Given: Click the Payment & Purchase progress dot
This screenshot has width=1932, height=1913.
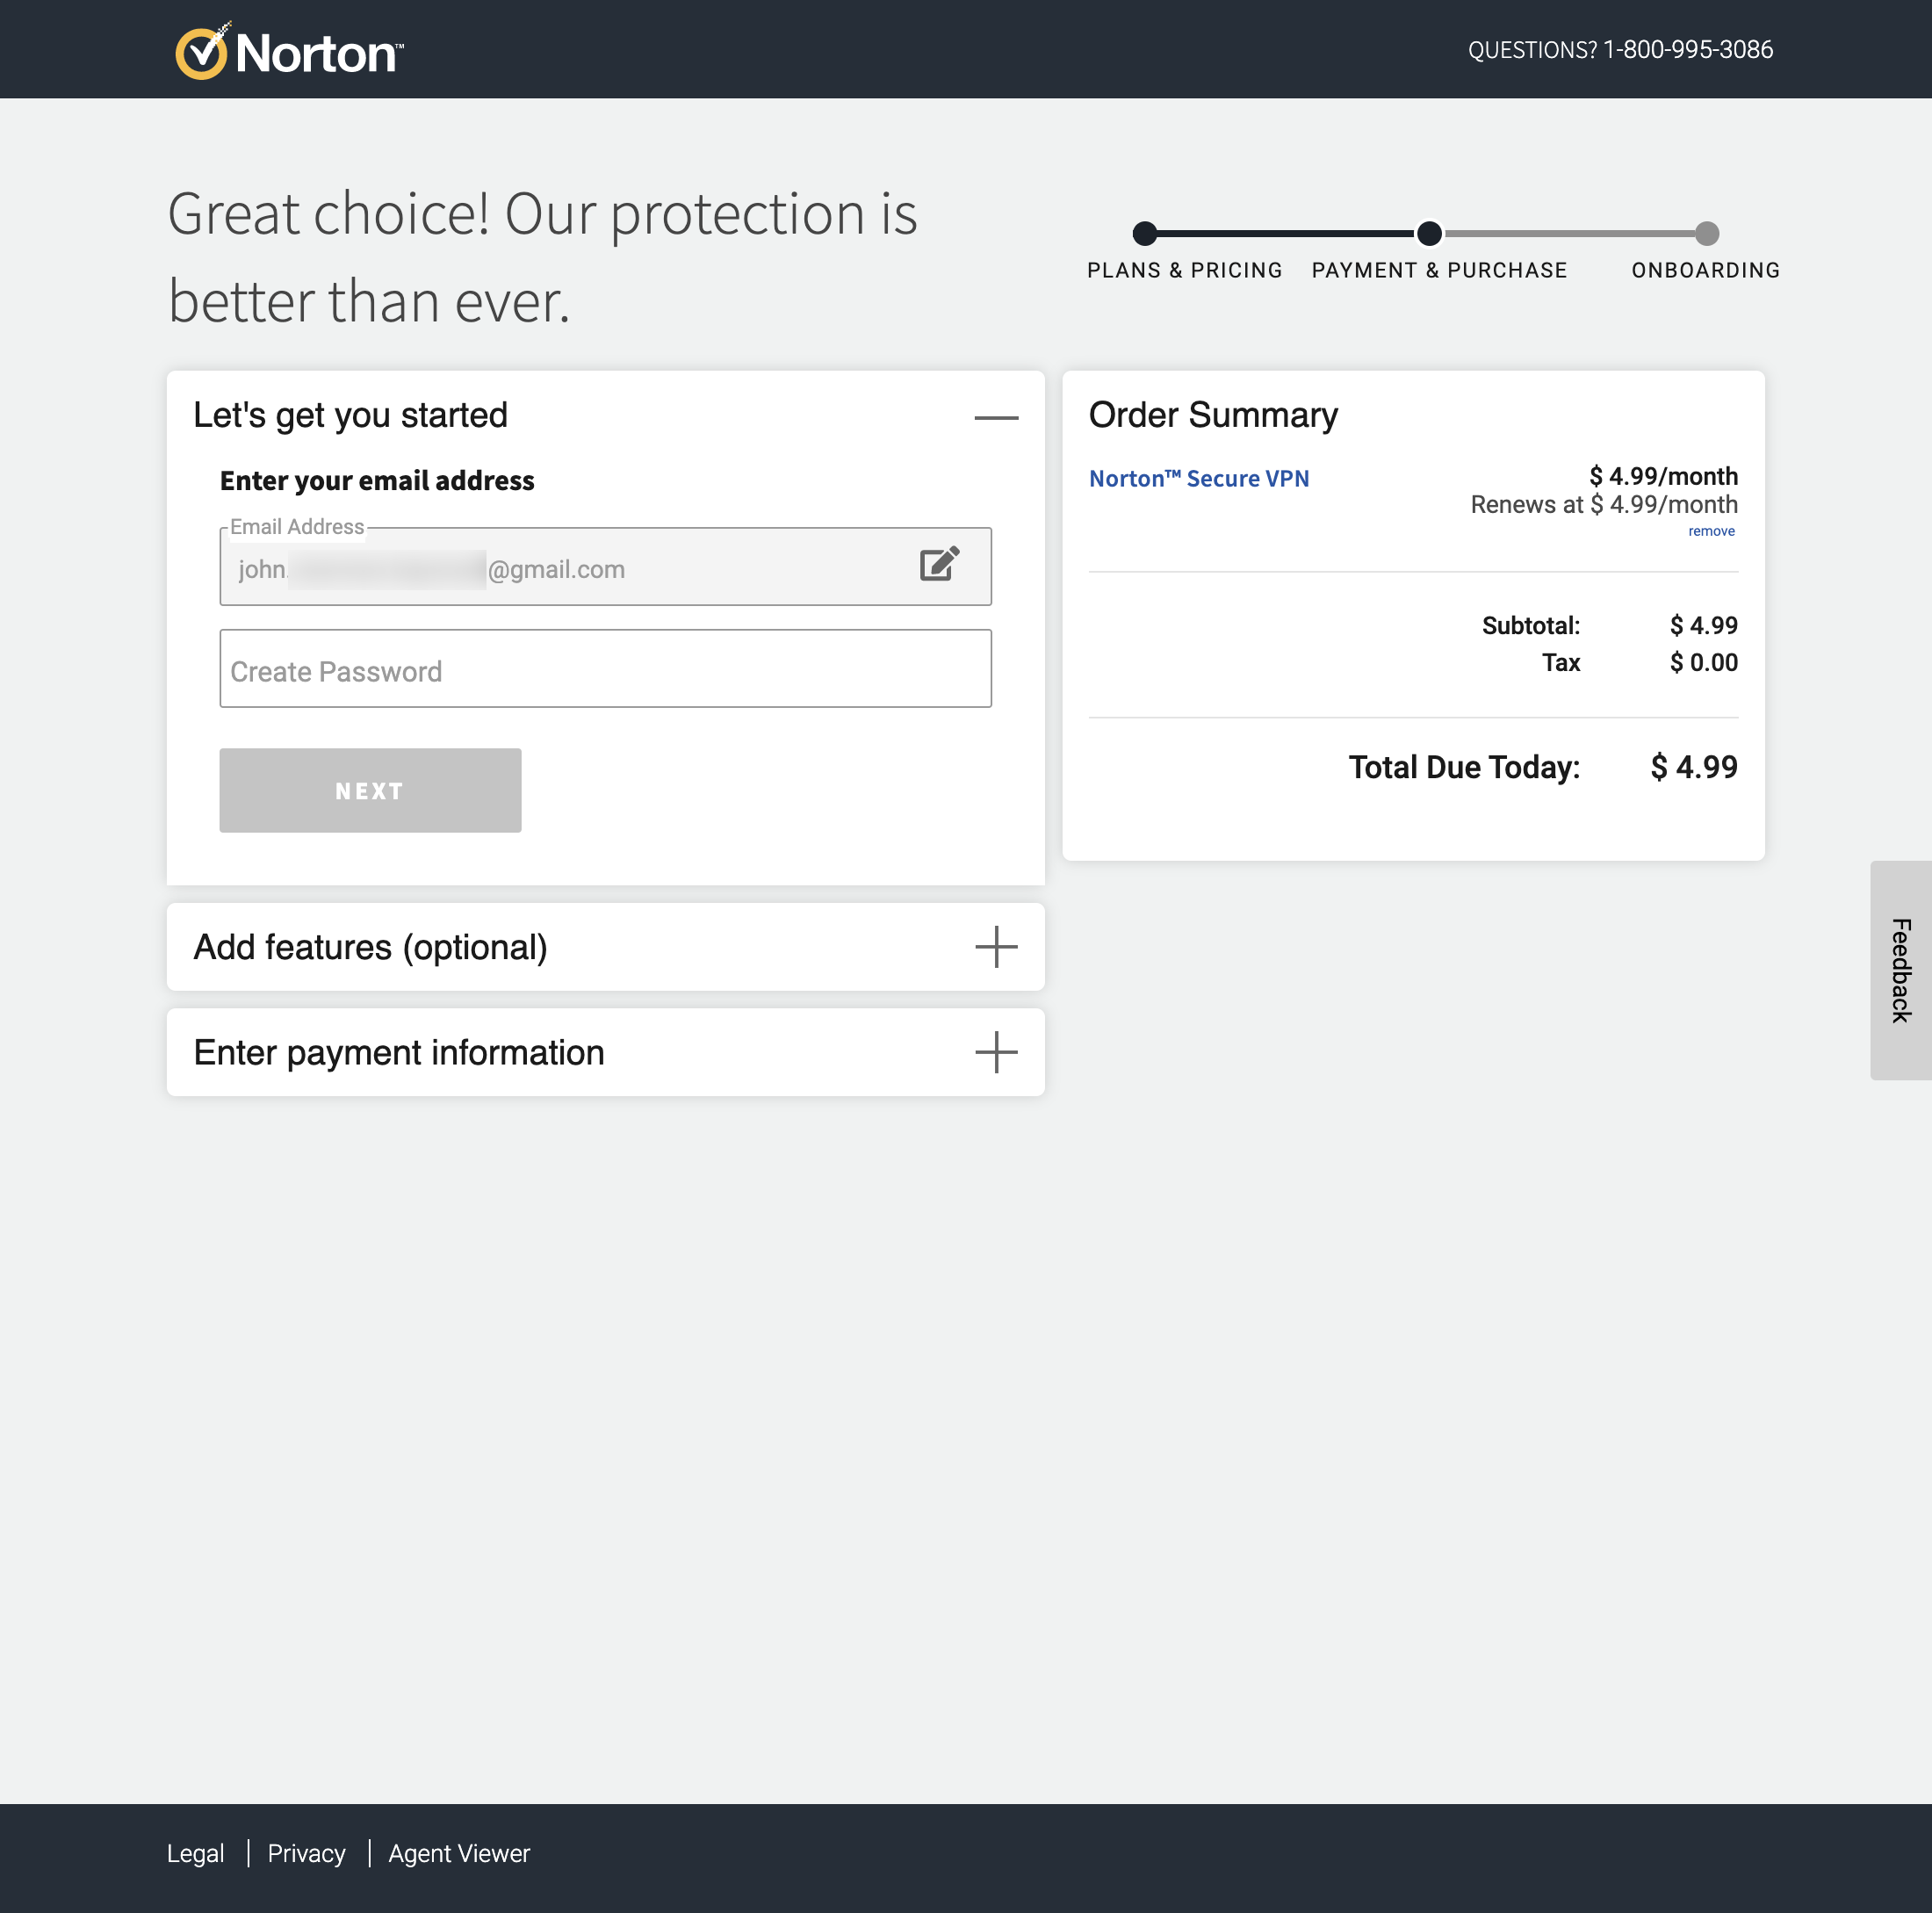Looking at the screenshot, I should click(x=1428, y=234).
